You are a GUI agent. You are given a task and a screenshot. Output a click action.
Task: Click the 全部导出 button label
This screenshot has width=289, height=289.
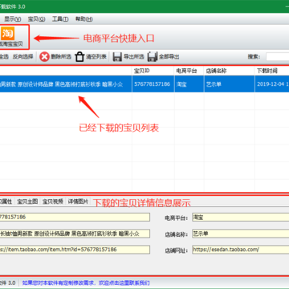point(169,57)
